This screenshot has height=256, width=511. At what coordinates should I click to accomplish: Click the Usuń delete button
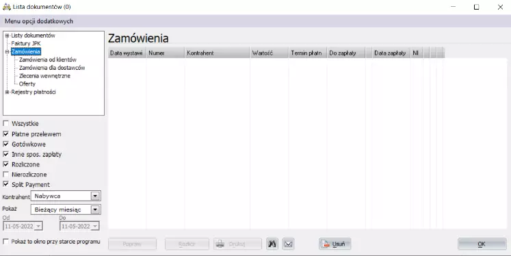tap(335, 244)
